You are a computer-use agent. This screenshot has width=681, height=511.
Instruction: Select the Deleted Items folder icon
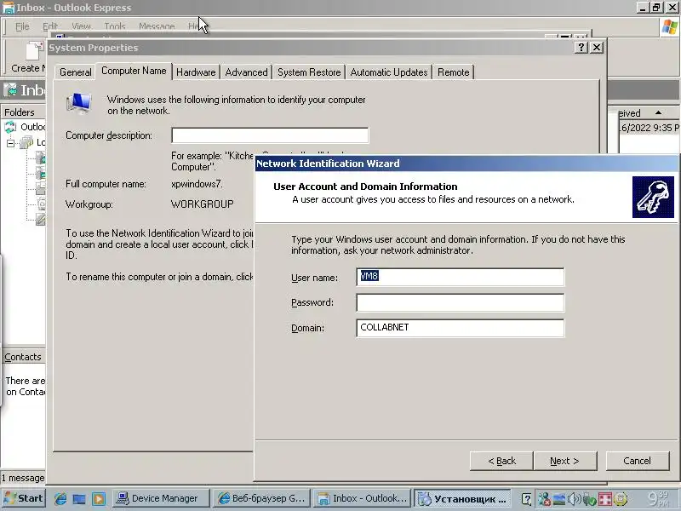(41, 204)
